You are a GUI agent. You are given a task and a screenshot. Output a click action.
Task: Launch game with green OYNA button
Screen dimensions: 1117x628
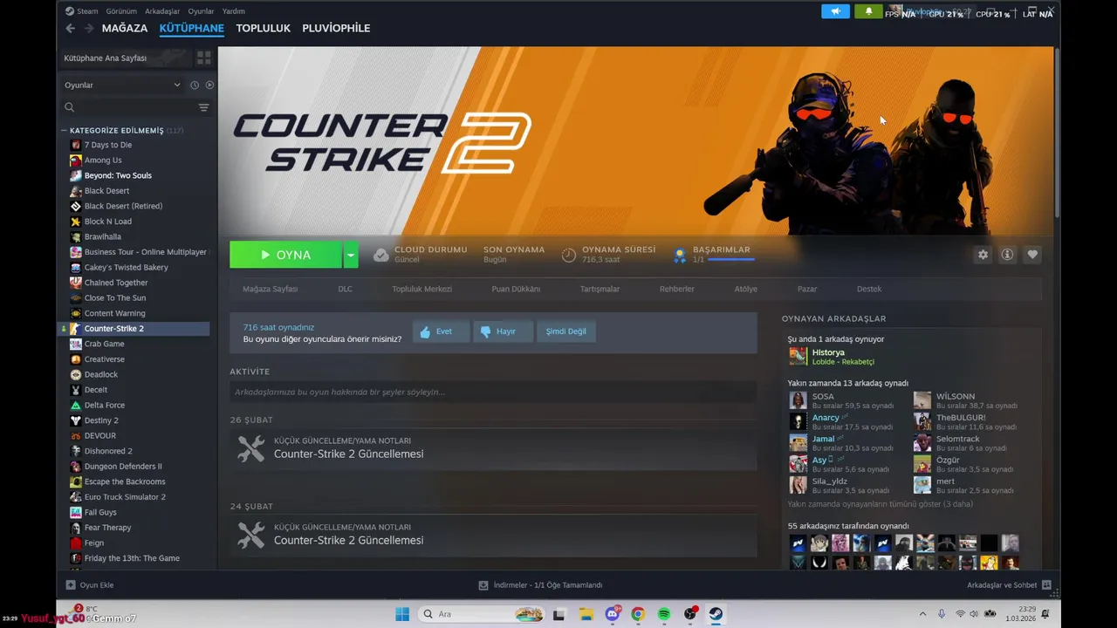click(x=286, y=255)
